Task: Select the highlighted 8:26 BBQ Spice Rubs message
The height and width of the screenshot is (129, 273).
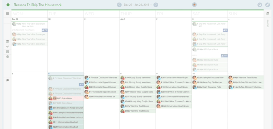Action: 66,98
